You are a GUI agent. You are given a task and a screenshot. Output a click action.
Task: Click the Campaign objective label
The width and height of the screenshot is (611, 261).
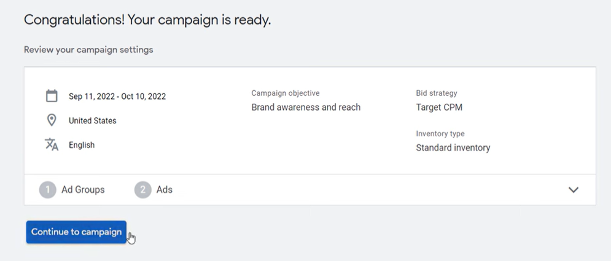[x=286, y=93]
